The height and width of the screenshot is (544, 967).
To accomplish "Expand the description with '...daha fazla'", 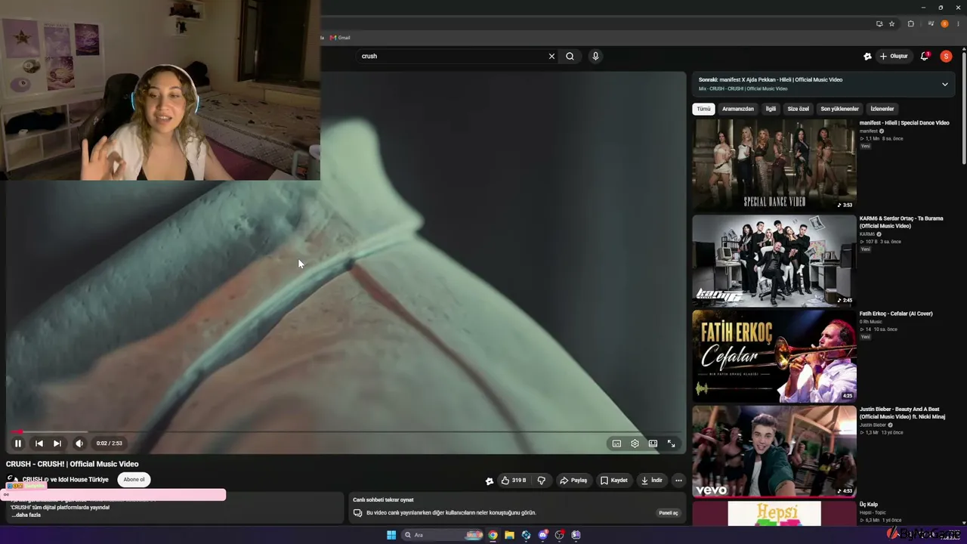I will pyautogui.click(x=26, y=515).
